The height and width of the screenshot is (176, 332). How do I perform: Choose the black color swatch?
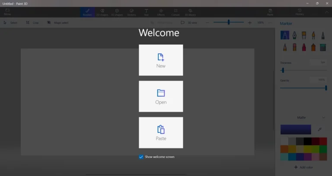307,141
